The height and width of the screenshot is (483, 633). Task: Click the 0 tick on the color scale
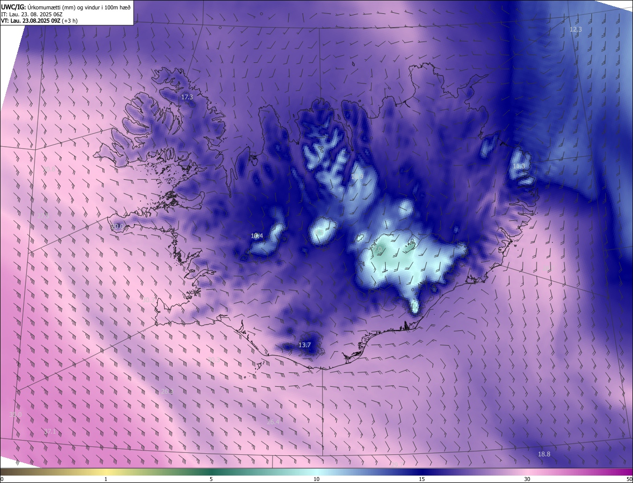(x=2, y=479)
